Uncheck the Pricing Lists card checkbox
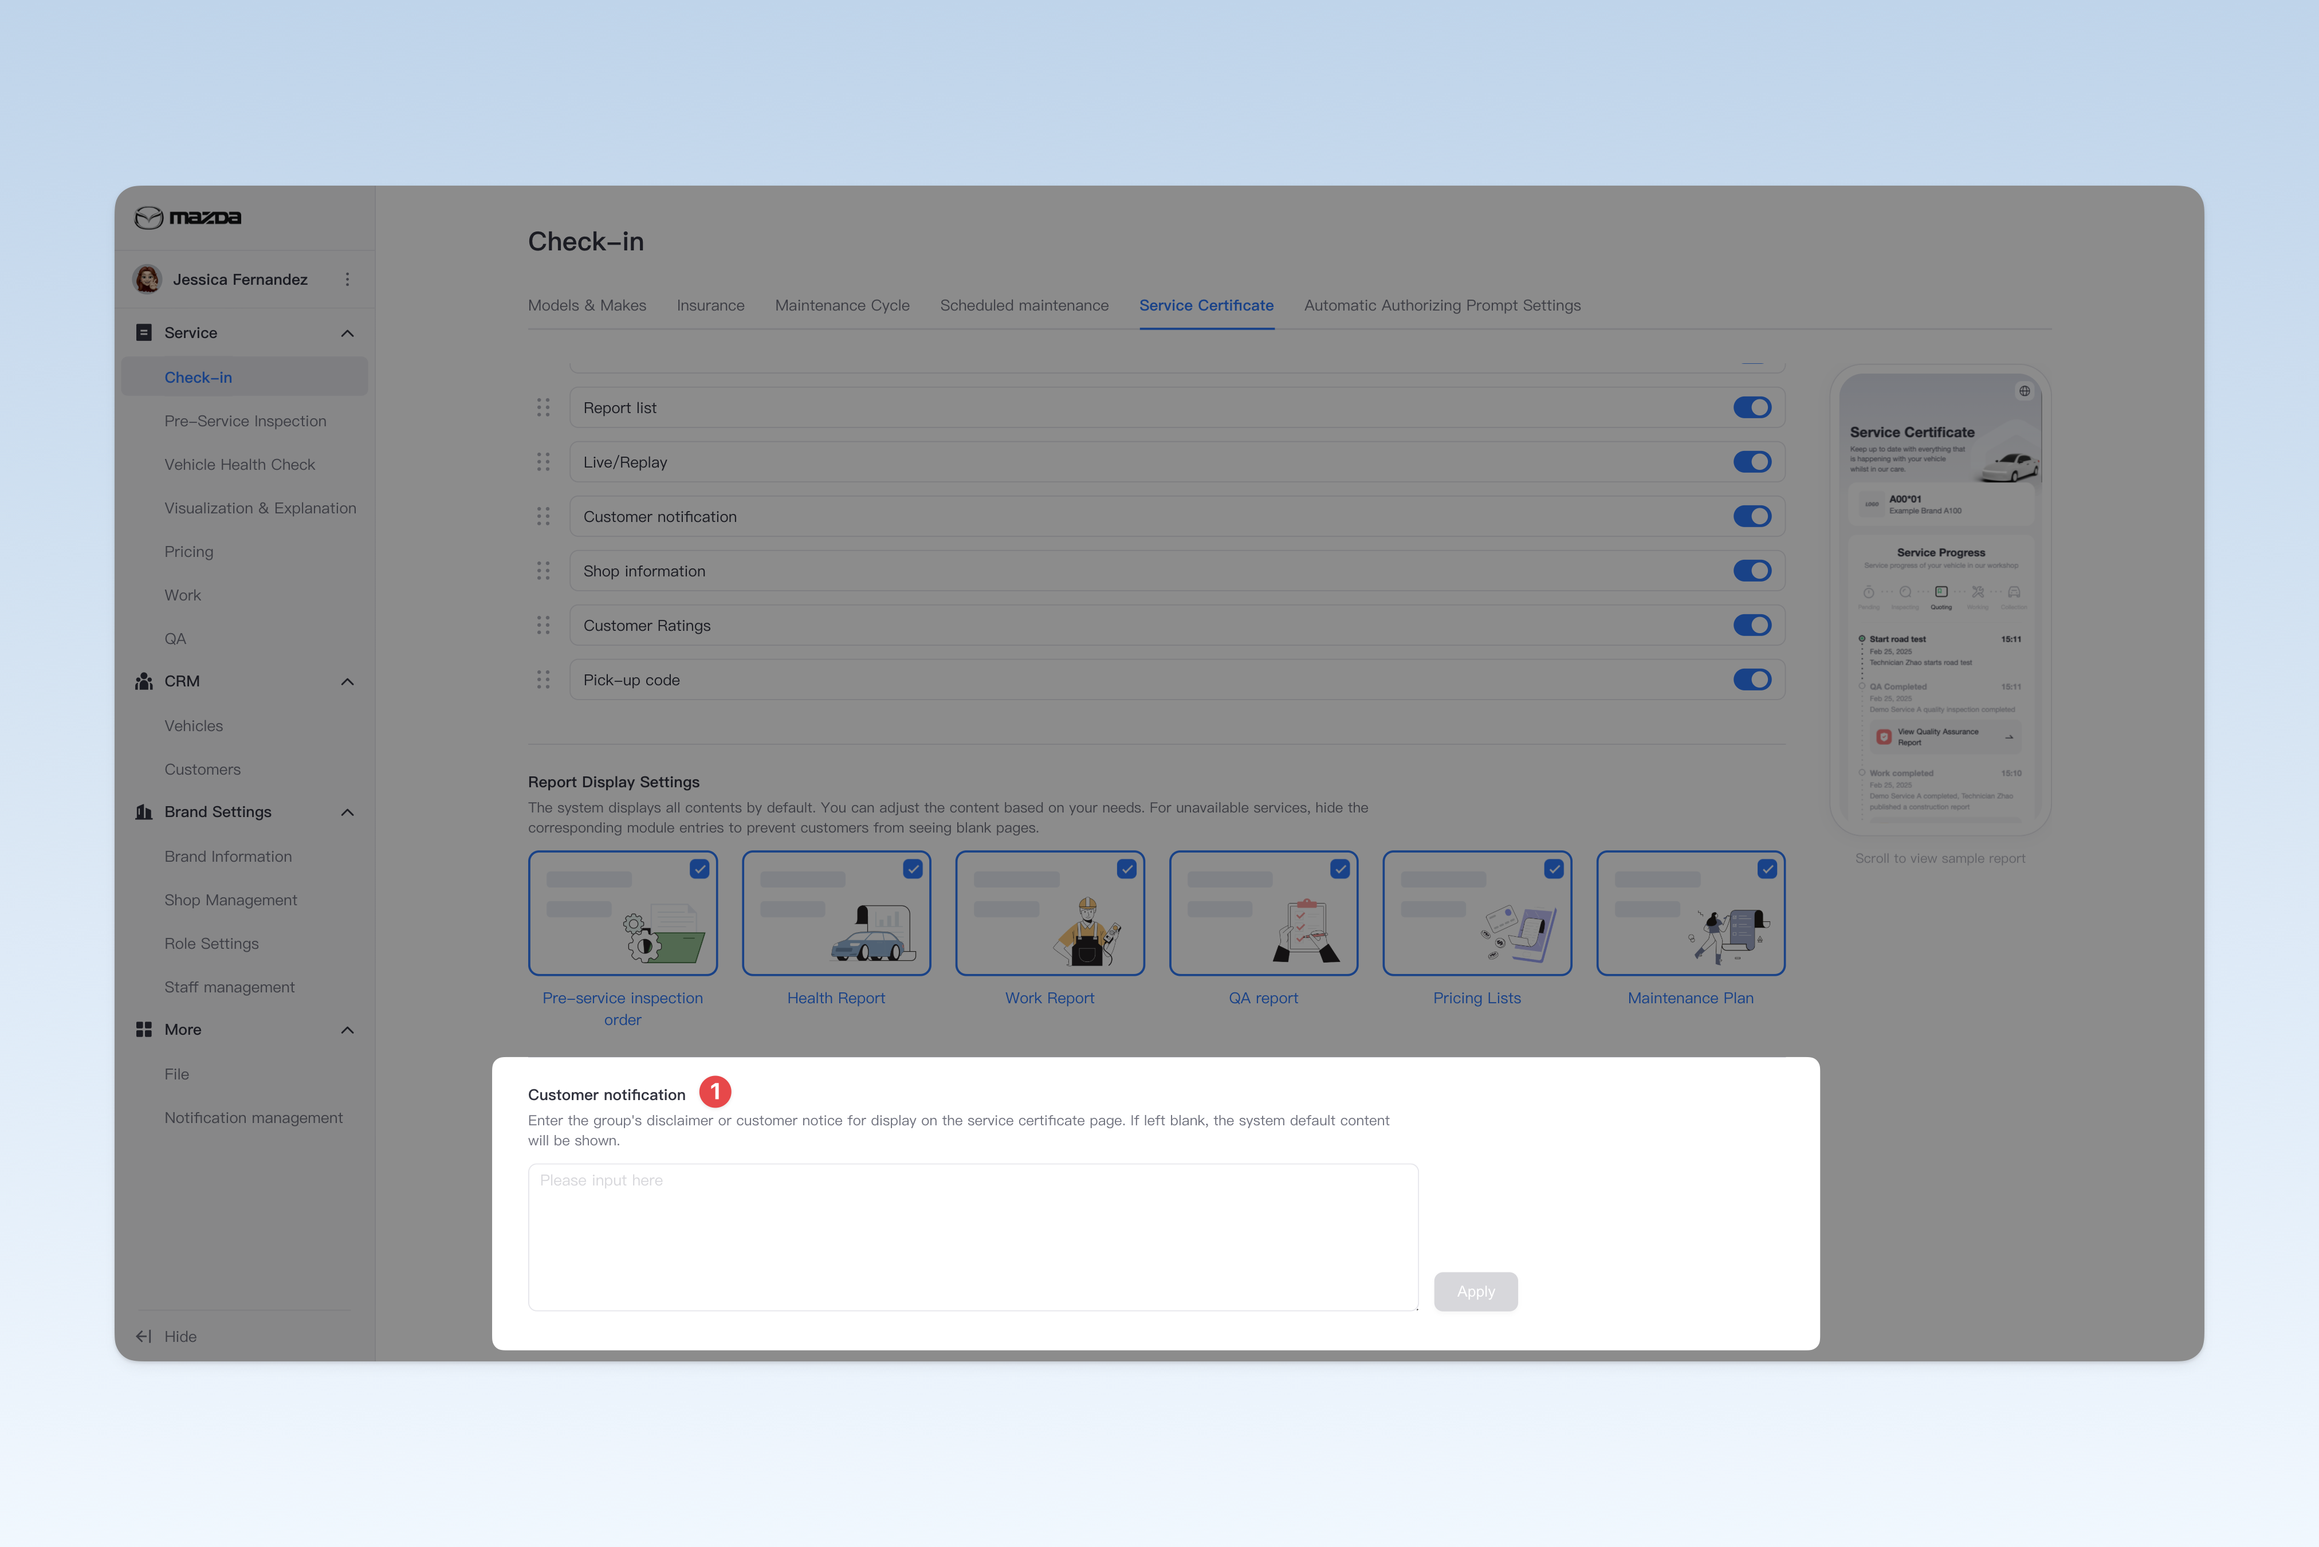Screen dimensions: 2319x1547 (x=1554, y=869)
